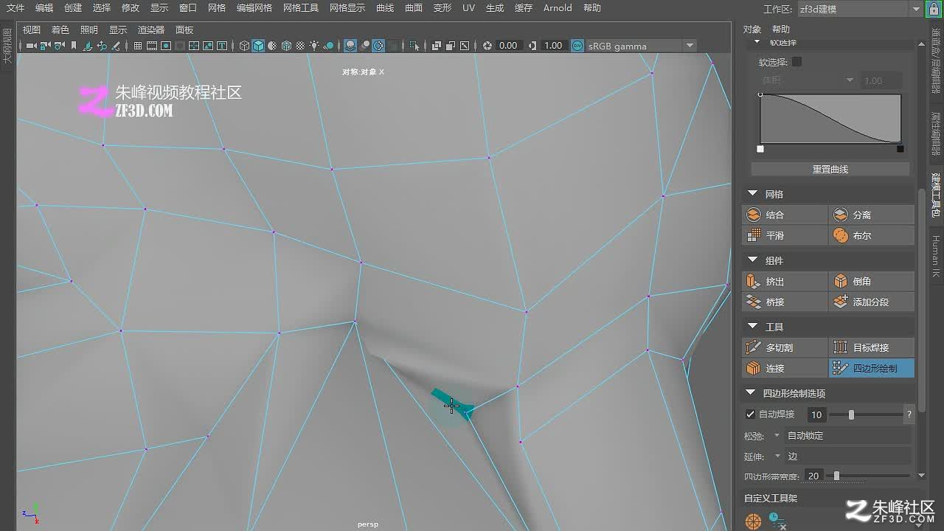Viewport: 944px width, 531px height.
Task: Toggle the resolution gate icon
Action: [166, 46]
